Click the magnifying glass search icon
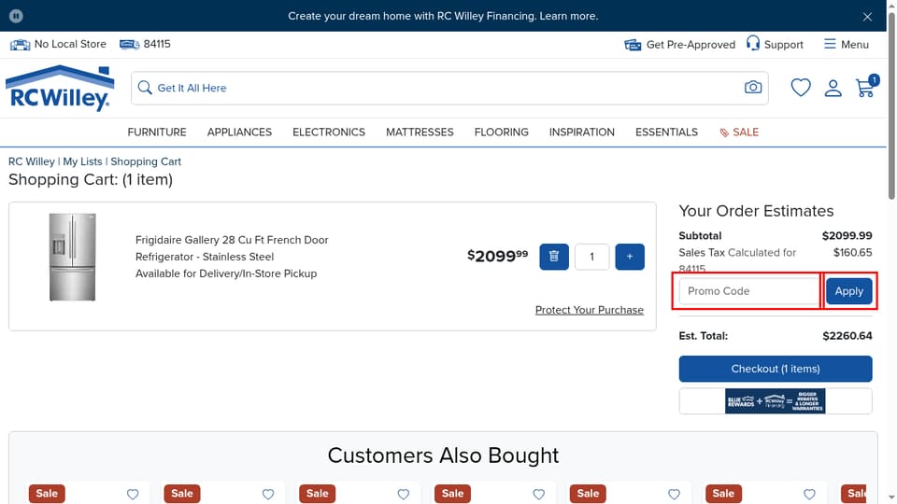The height and width of the screenshot is (504, 897). pos(145,88)
